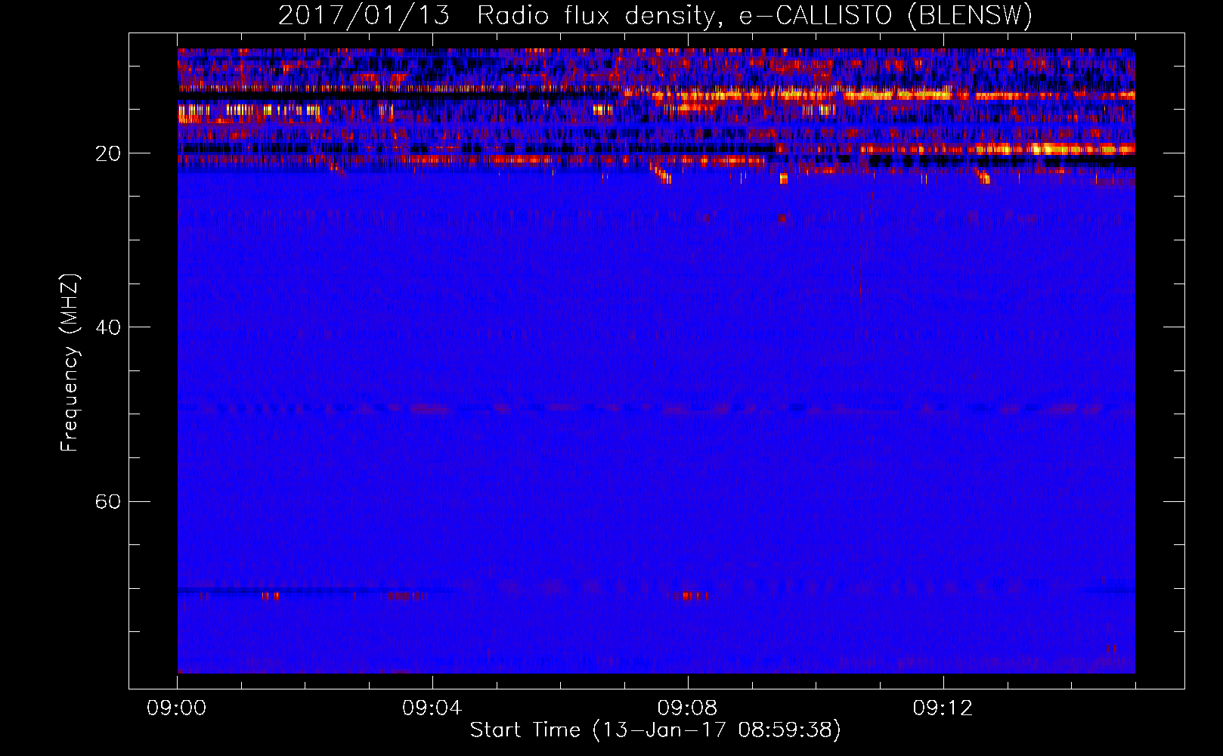Select the 09:12 time axis label

click(x=943, y=708)
